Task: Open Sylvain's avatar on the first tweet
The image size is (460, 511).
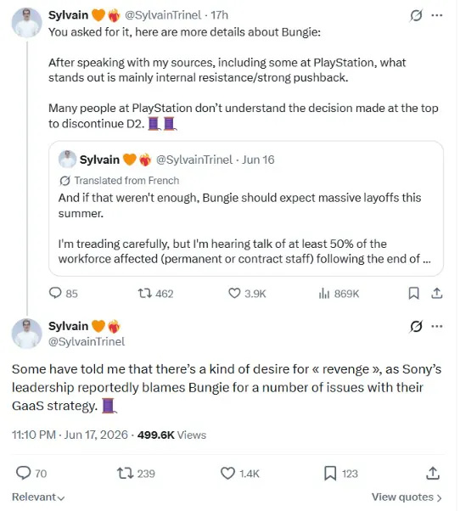Action: 27,23
